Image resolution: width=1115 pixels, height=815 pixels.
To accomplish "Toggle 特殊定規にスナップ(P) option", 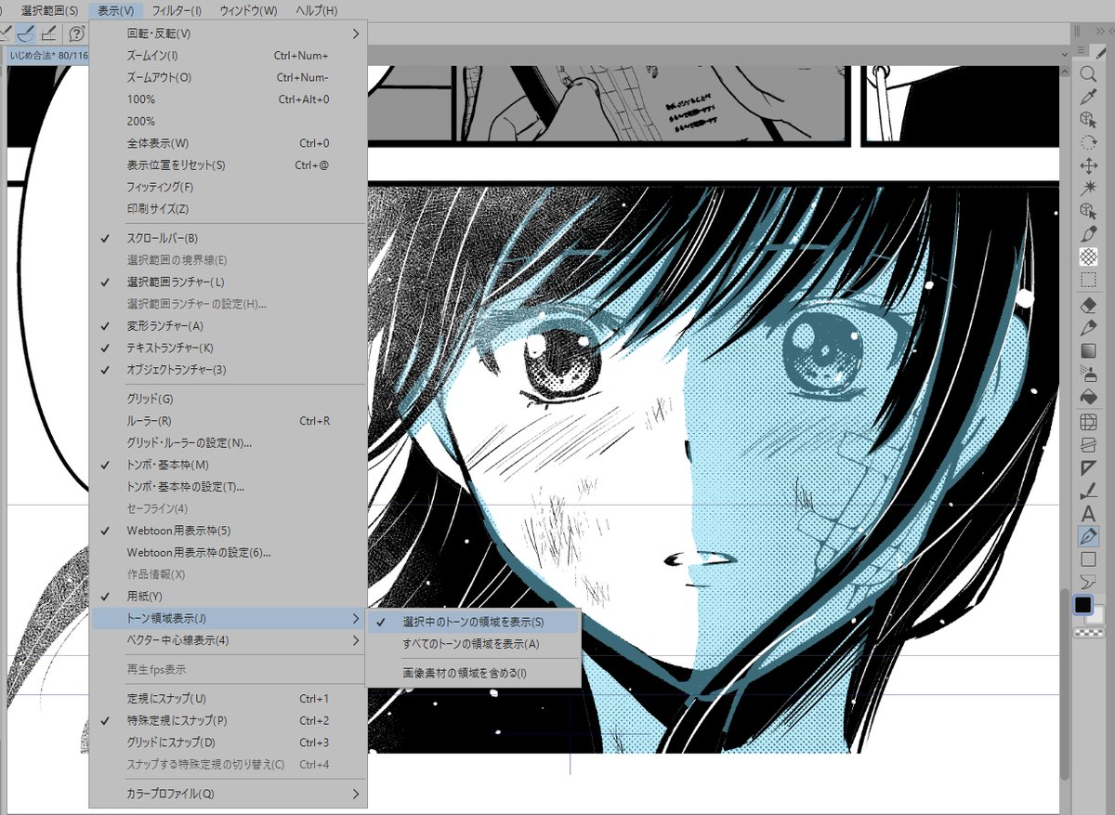I will click(229, 720).
